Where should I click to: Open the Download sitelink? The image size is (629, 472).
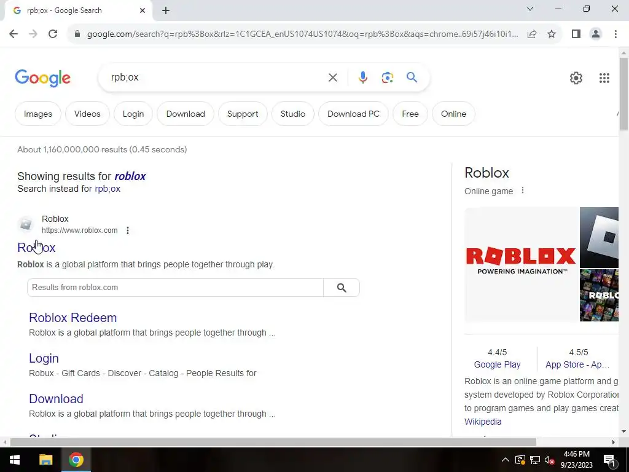[56, 398]
